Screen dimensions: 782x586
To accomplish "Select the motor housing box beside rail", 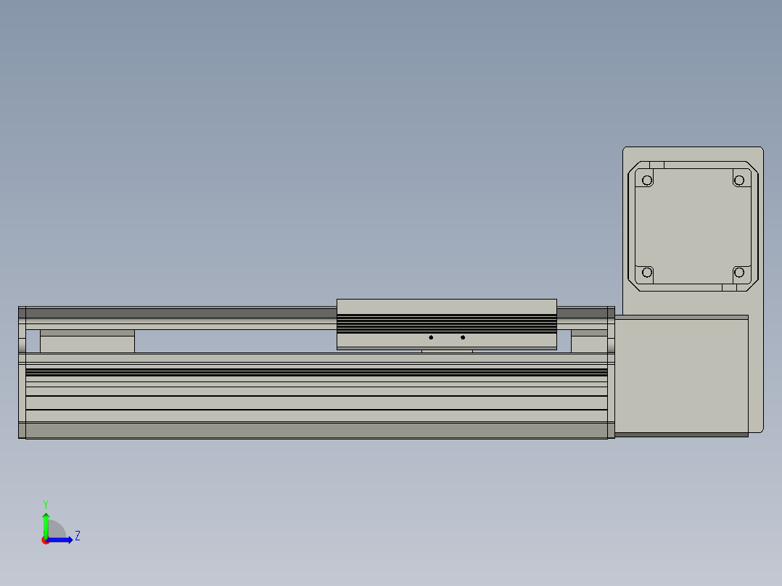I will point(681,376).
